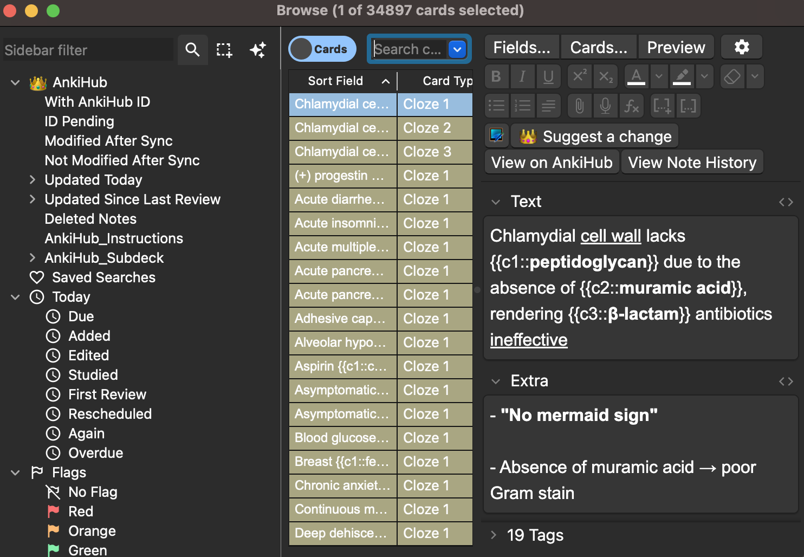The height and width of the screenshot is (557, 804).
Task: Expand the AnkiHub_Subdeck tree item
Action: coord(33,258)
